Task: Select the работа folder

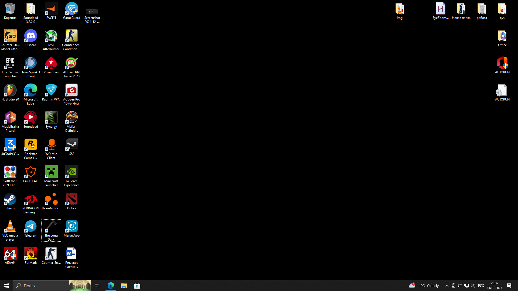Action: tap(482, 9)
